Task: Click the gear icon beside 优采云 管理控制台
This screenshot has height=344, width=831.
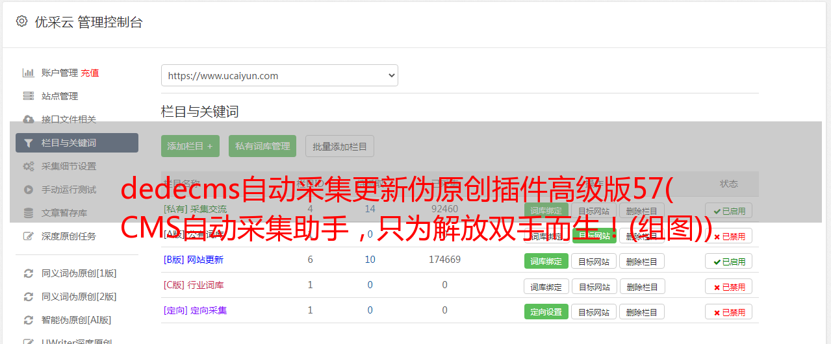Action: point(21,21)
